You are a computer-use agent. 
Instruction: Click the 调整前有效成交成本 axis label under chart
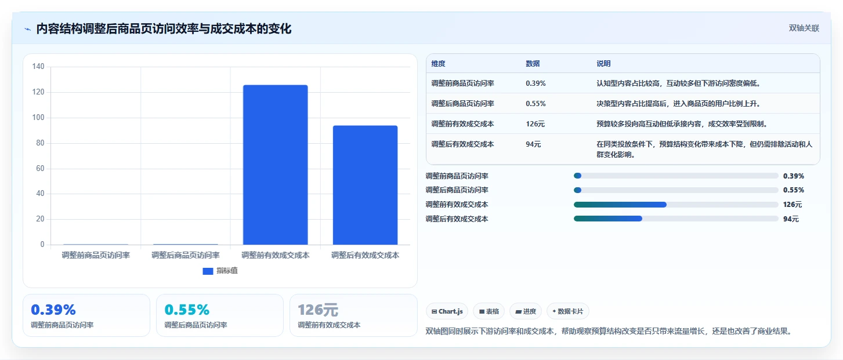click(275, 255)
